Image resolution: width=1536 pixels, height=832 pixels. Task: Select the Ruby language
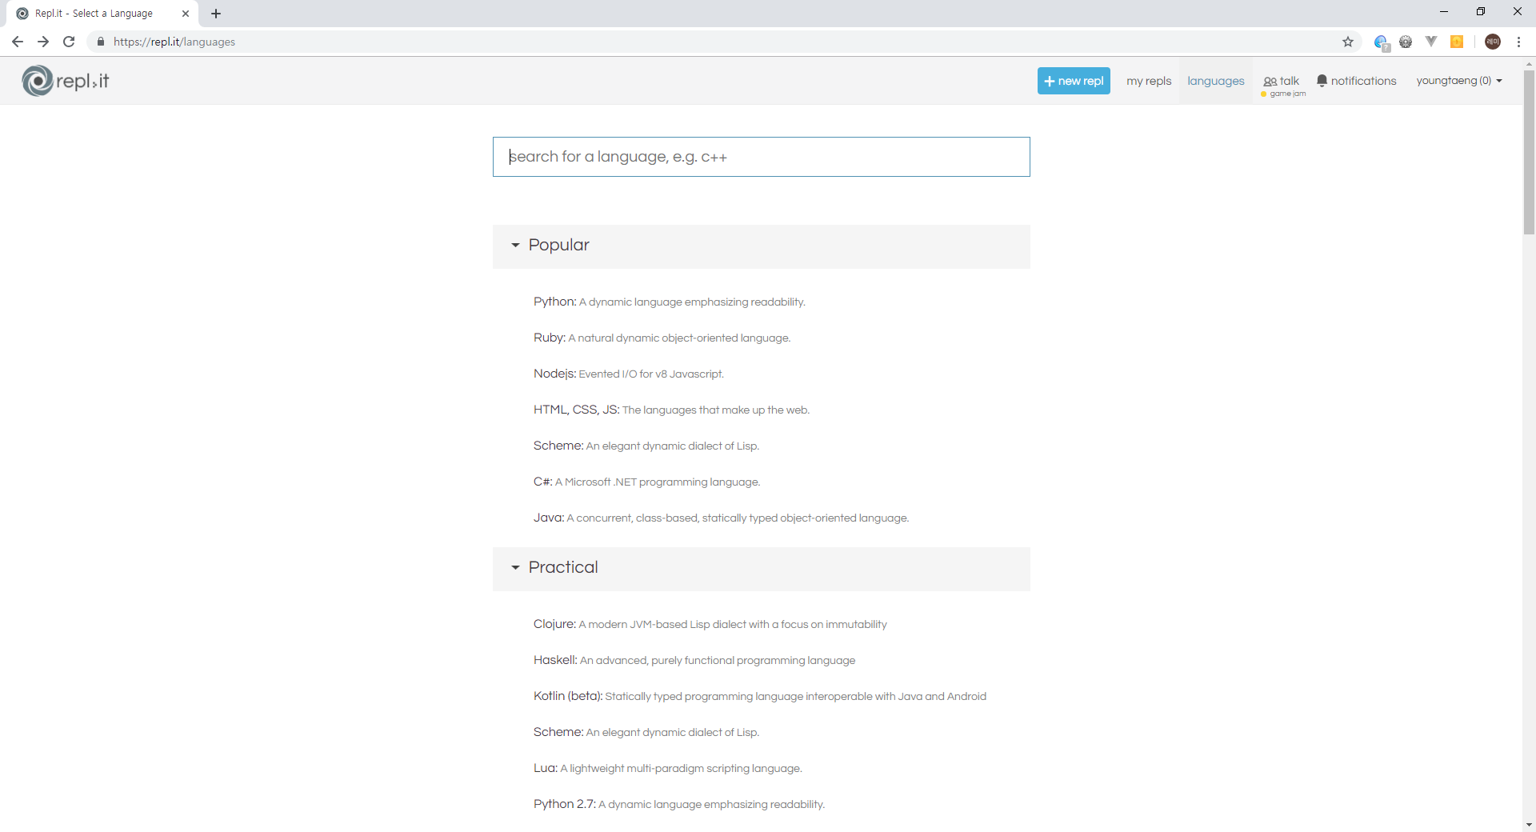click(662, 338)
